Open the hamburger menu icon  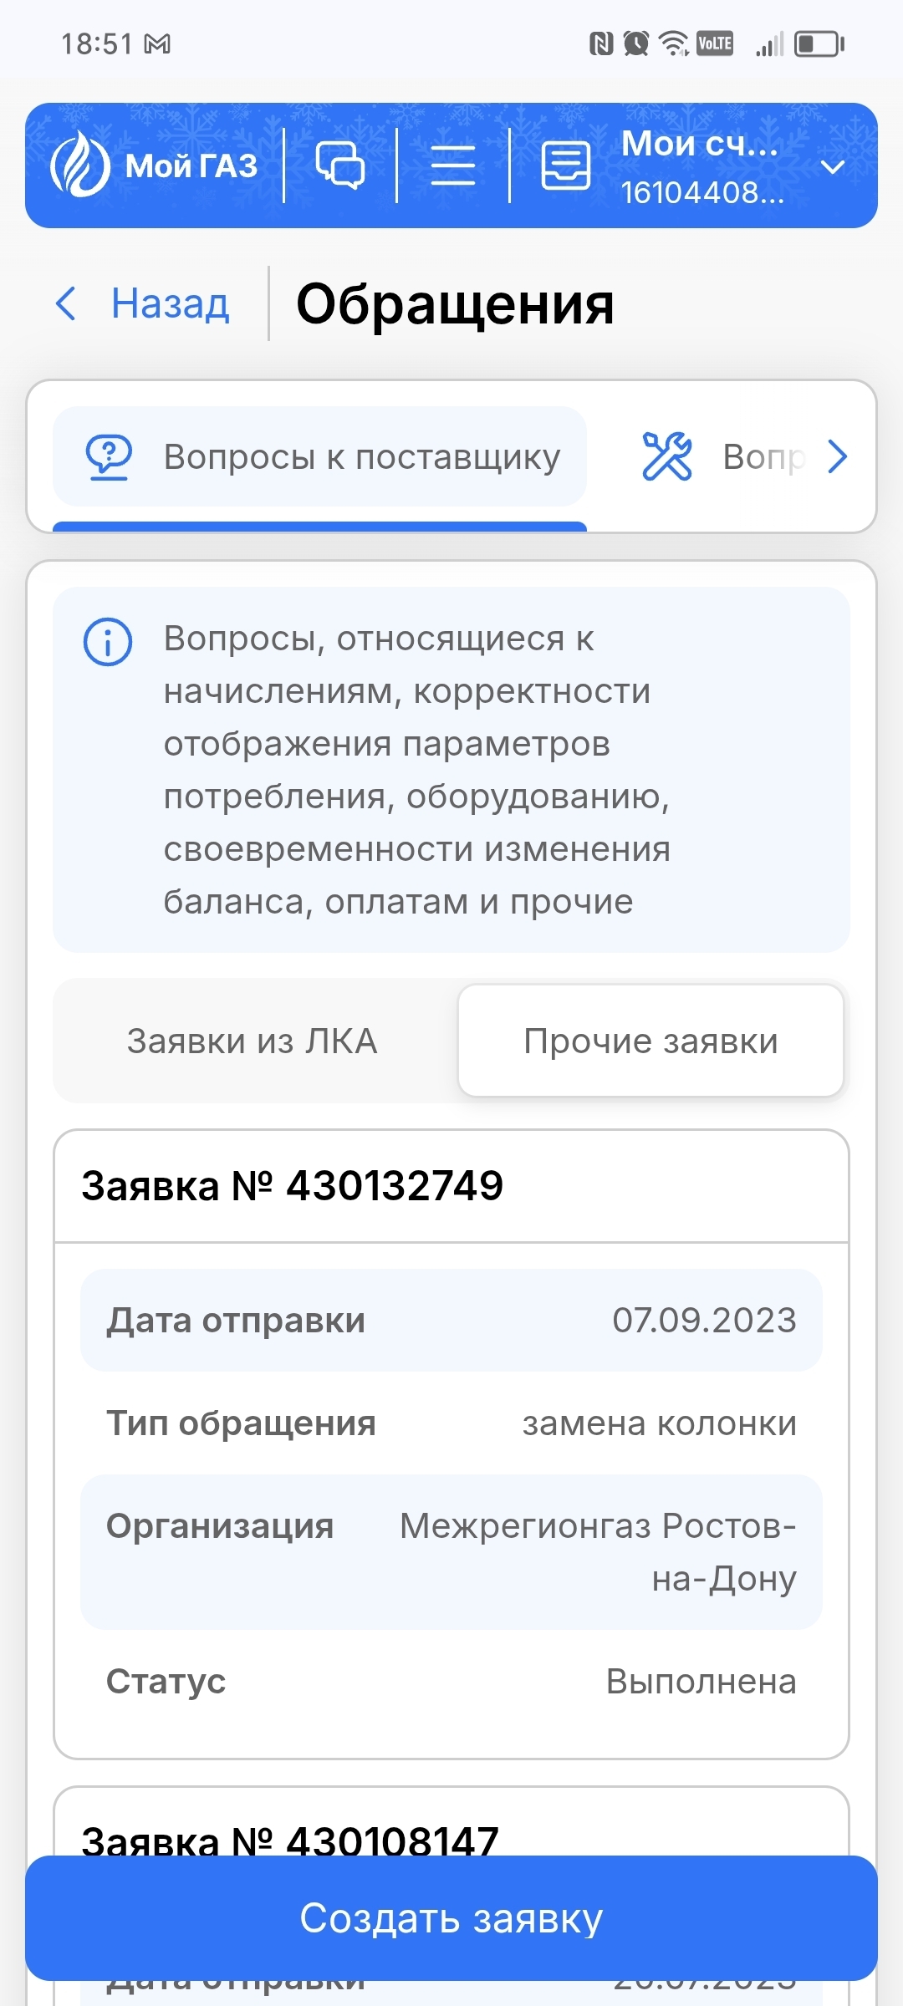pyautogui.click(x=452, y=165)
